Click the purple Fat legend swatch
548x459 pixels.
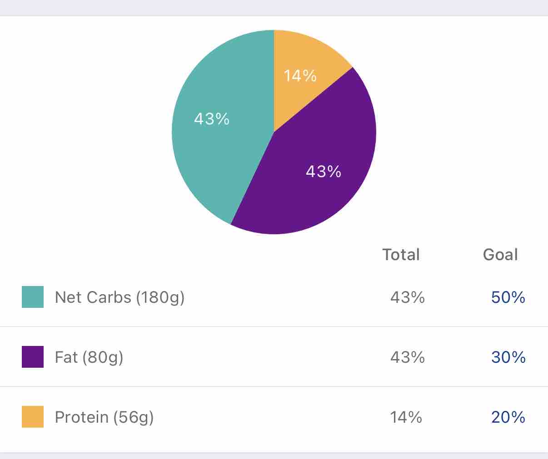point(33,357)
